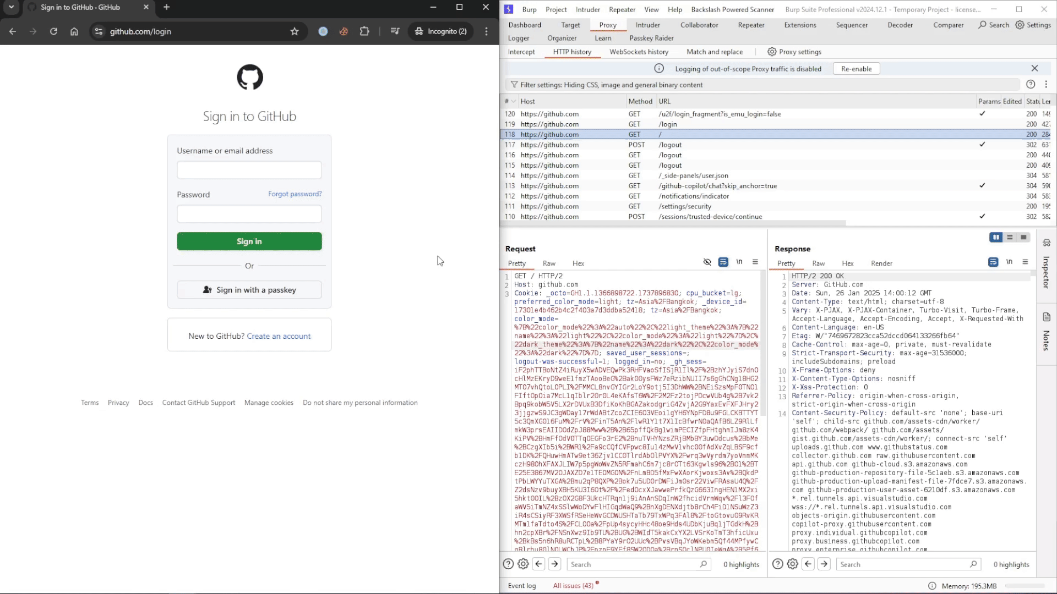
Task: Open the Response search settings gear
Action: click(x=792, y=564)
